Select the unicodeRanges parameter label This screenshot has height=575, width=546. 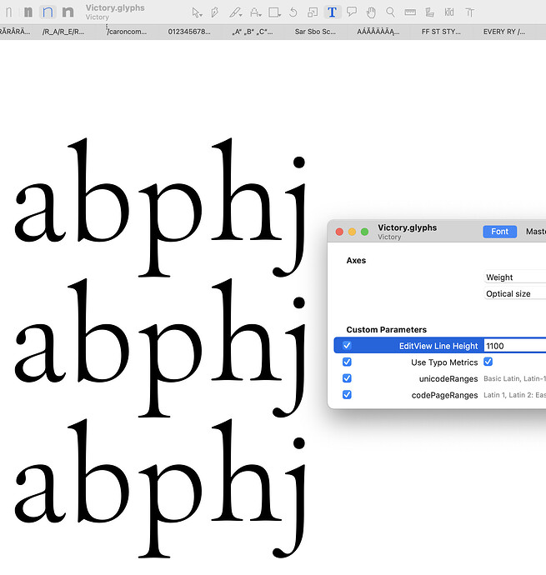pos(448,379)
